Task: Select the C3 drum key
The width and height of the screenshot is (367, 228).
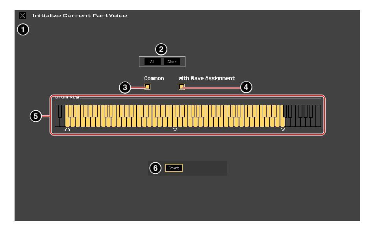Action: click(175, 122)
